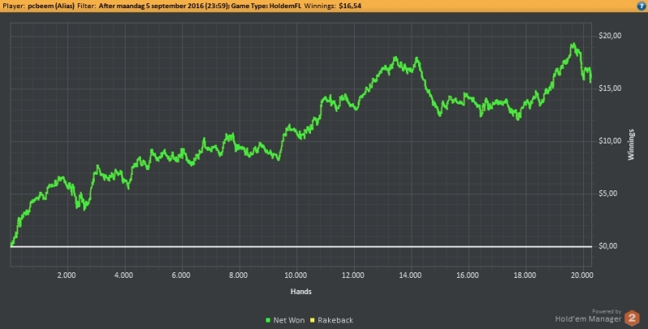
Task: Click the graph peak near 20.000 hands
Action: [573, 44]
